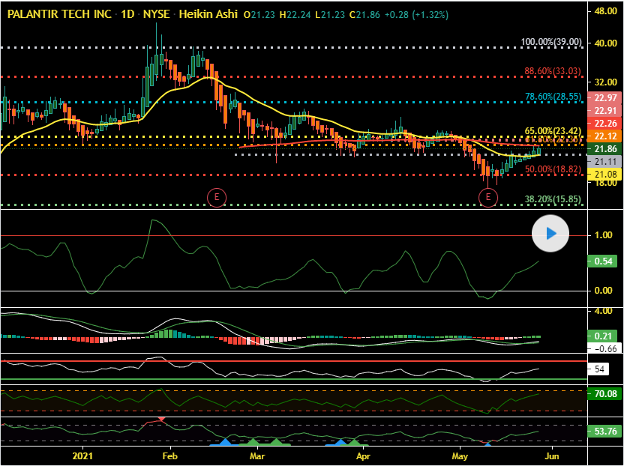Click the green 0.54 indicator value label
This screenshot has width=624, height=466.
(x=602, y=262)
